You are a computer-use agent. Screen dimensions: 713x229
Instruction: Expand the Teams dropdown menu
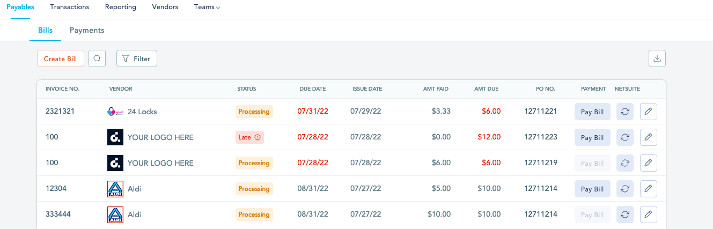click(x=207, y=7)
